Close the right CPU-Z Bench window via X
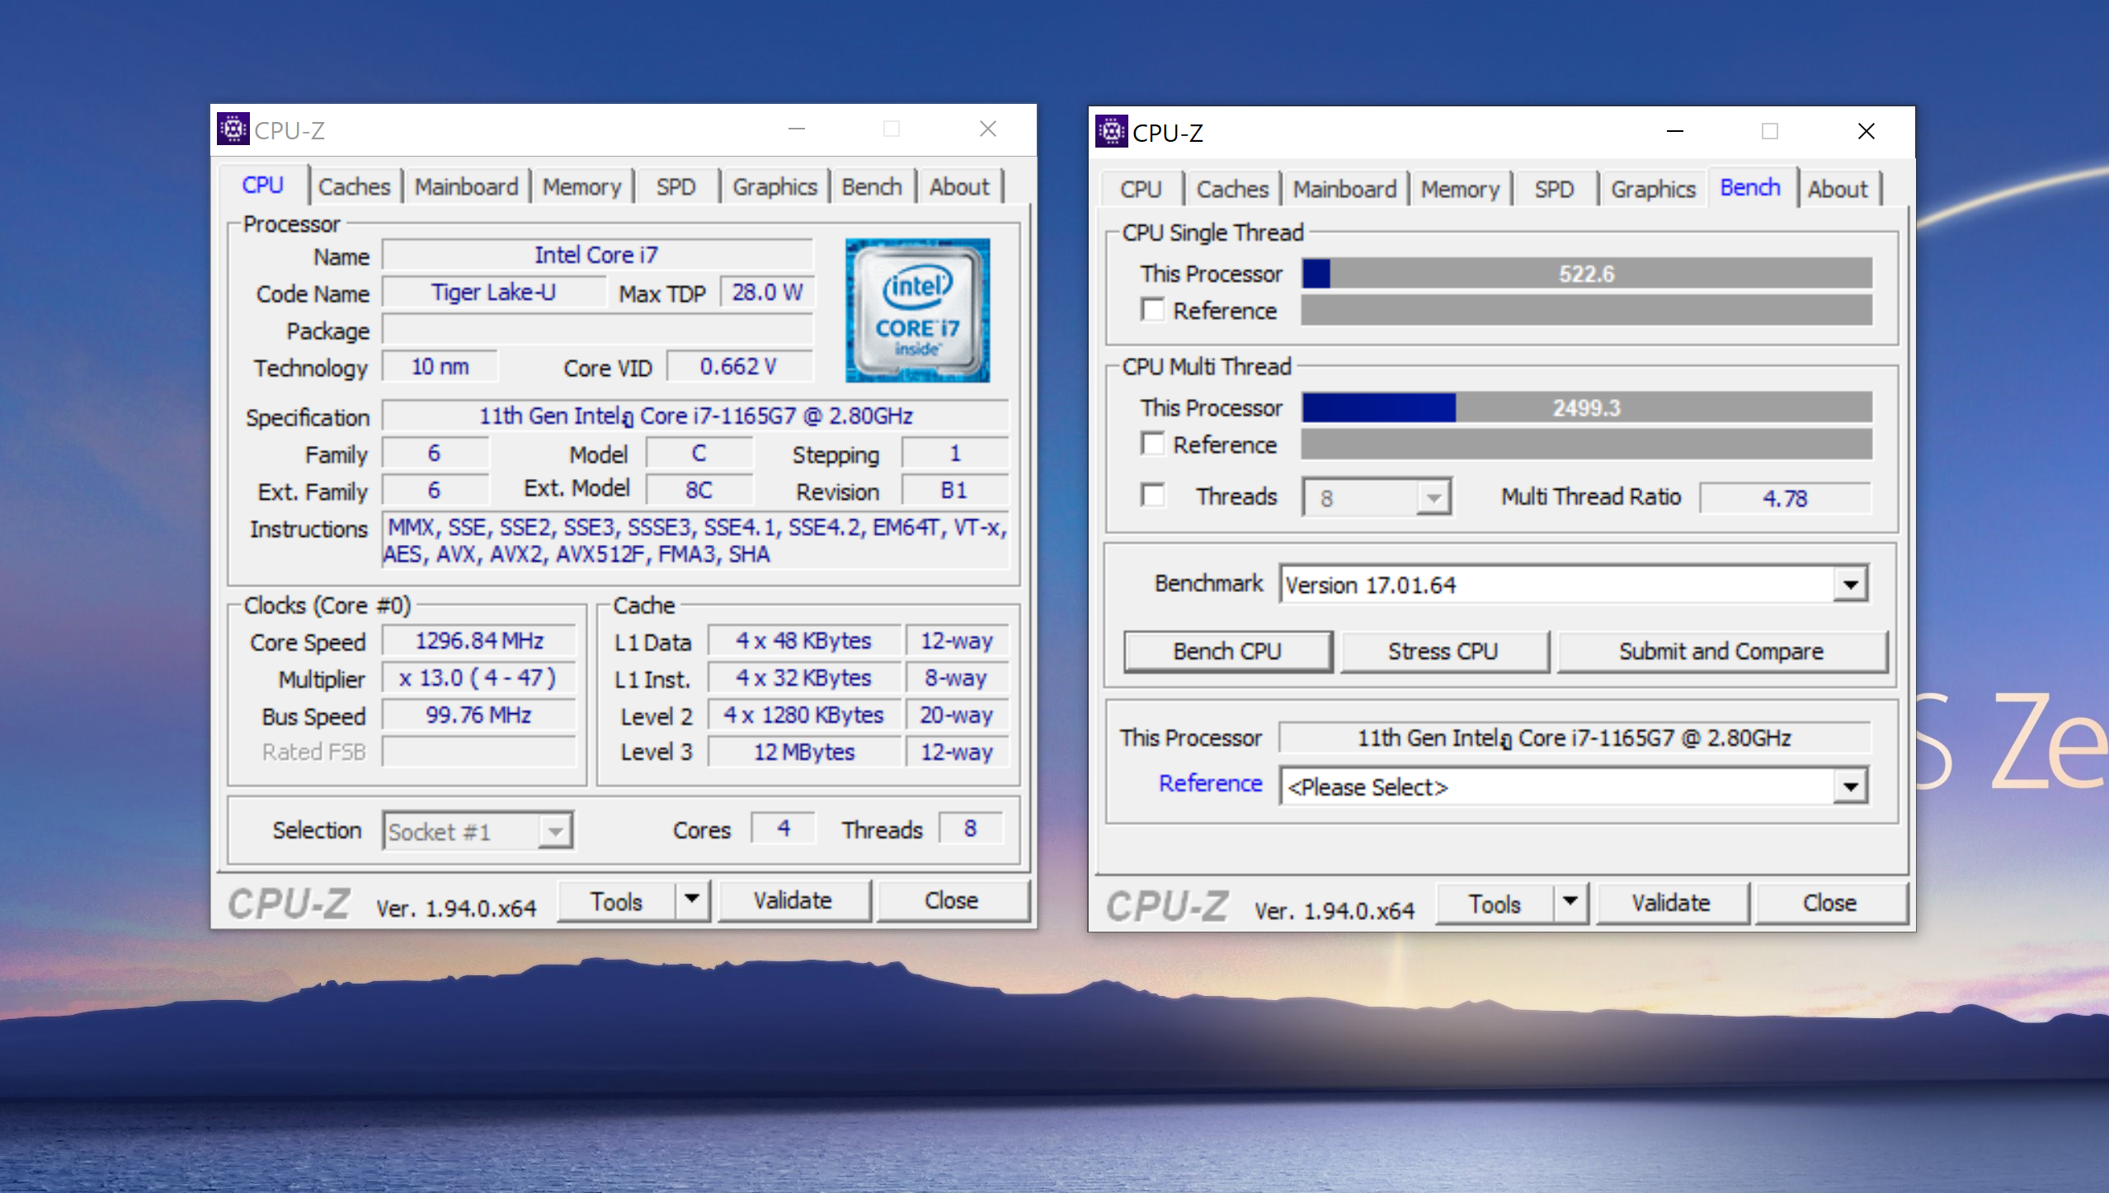The height and width of the screenshot is (1193, 2109). pos(1866,131)
